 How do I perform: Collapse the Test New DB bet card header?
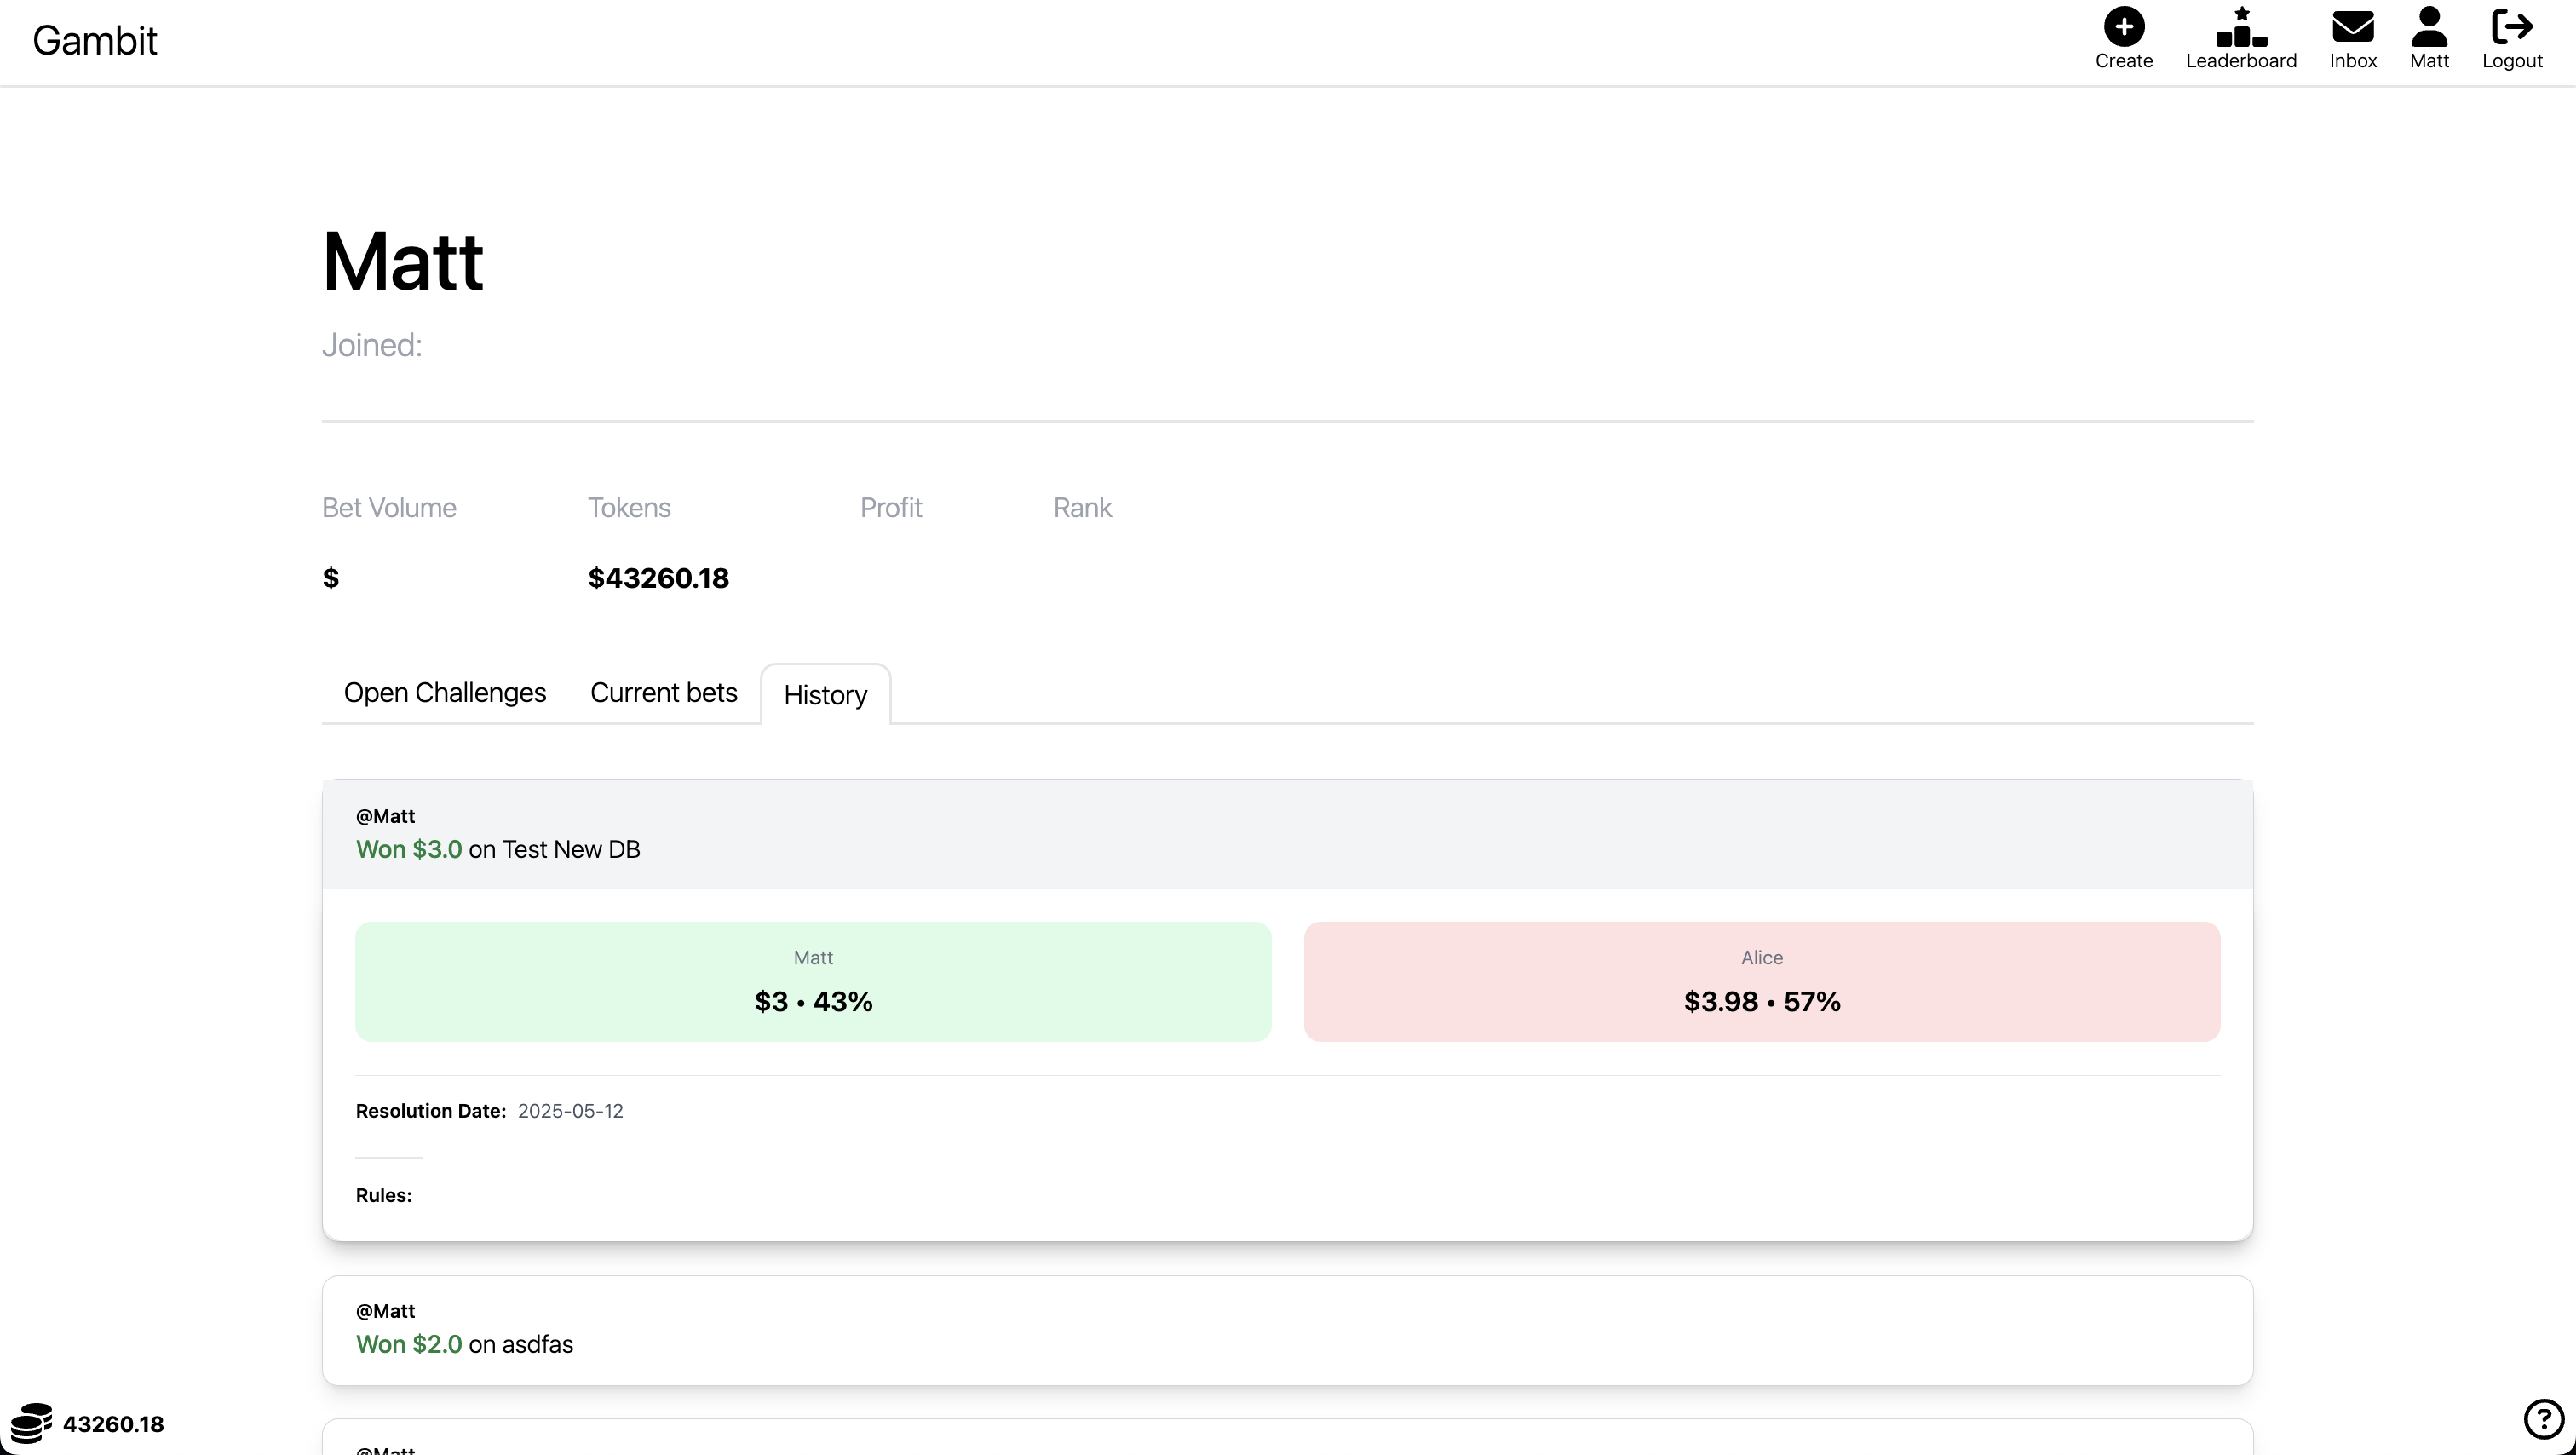point(1287,834)
